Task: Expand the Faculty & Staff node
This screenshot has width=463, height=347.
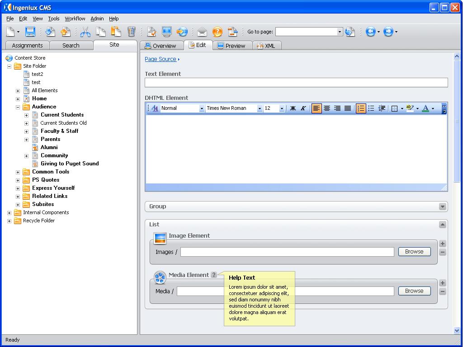Action: click(26, 131)
